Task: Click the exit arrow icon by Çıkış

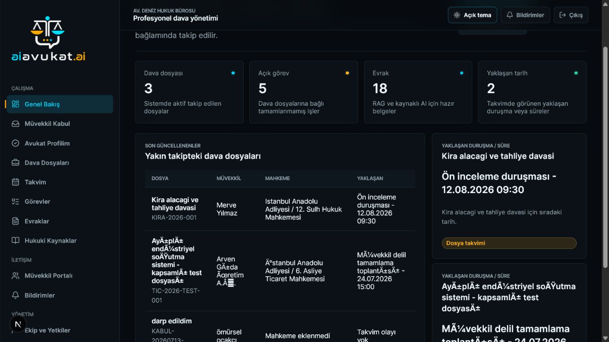Action: click(x=562, y=15)
